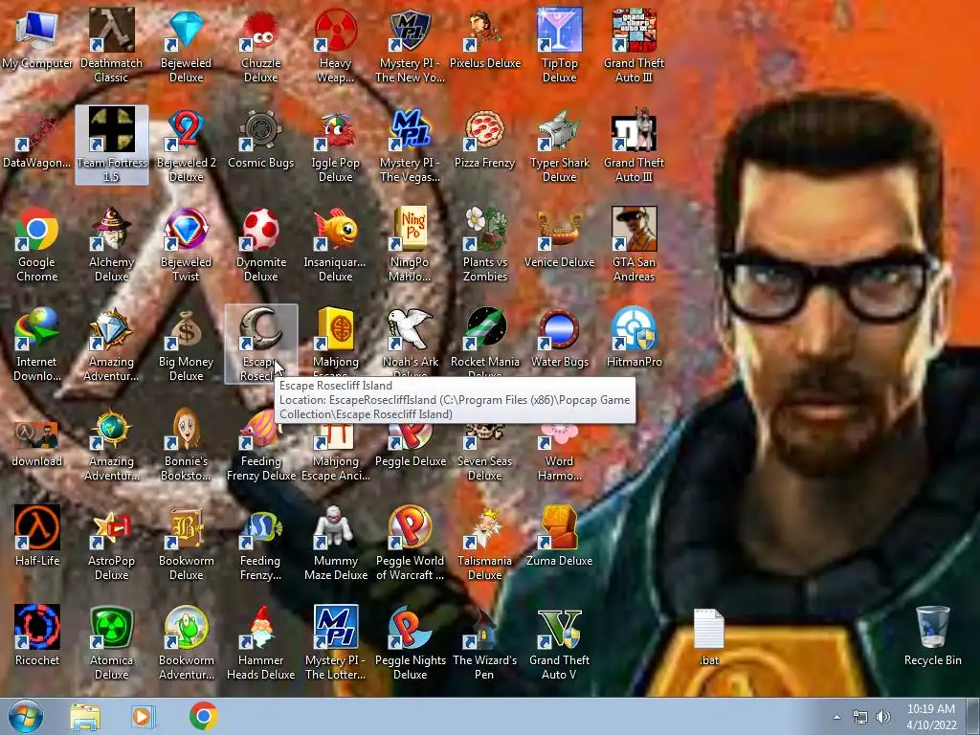This screenshot has height=735, width=980.
Task: Click Google Chrome desktop shortcut
Action: click(x=37, y=244)
